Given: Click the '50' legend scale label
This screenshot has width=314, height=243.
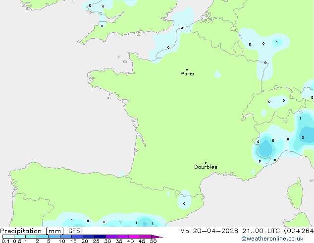Looking at the screenshot, I should coord(153,241).
